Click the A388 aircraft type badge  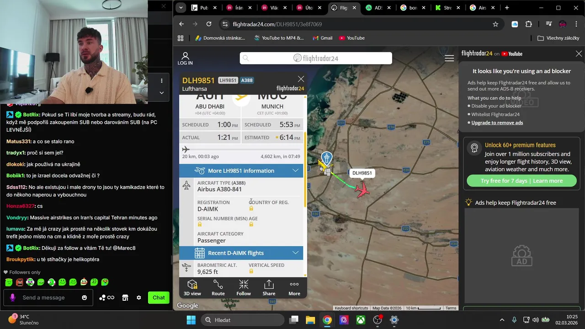(x=247, y=80)
